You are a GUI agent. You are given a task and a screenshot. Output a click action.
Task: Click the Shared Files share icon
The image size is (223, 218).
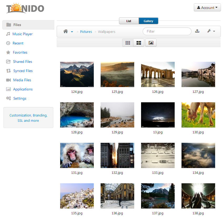click(8, 62)
